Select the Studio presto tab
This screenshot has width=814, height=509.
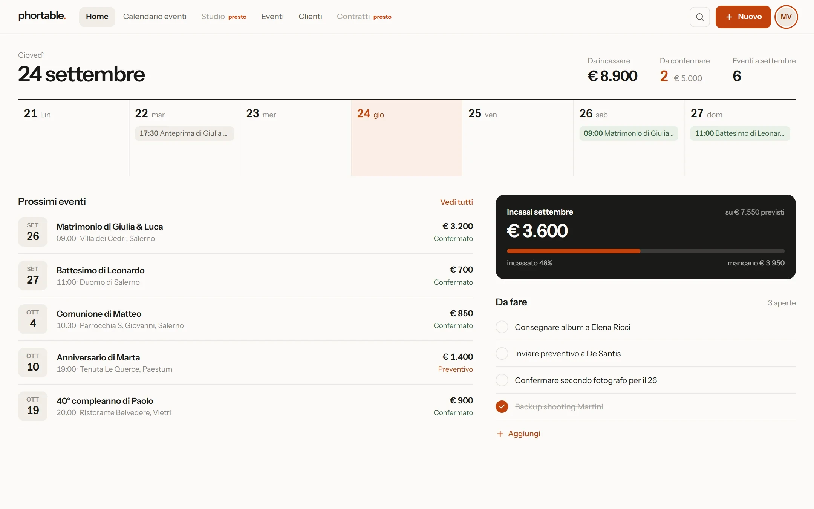pyautogui.click(x=223, y=17)
